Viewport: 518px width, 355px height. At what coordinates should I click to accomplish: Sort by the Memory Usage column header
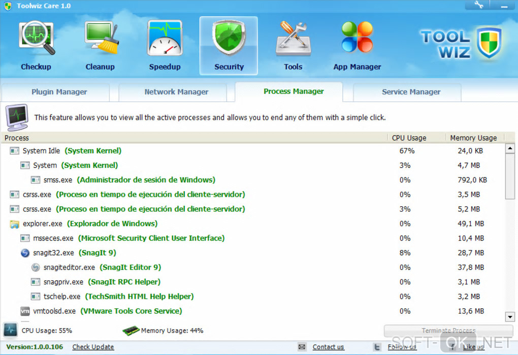click(x=475, y=138)
